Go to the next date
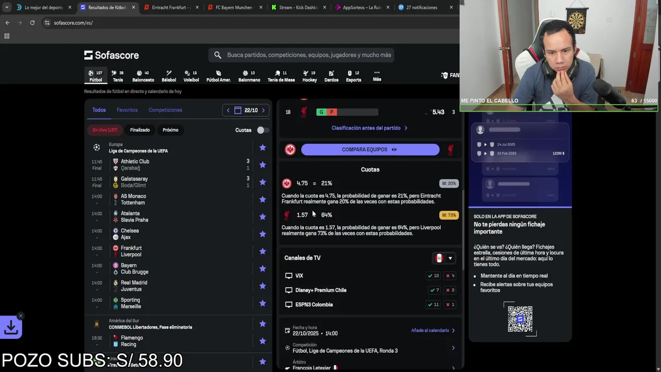661x372 pixels. click(x=263, y=110)
